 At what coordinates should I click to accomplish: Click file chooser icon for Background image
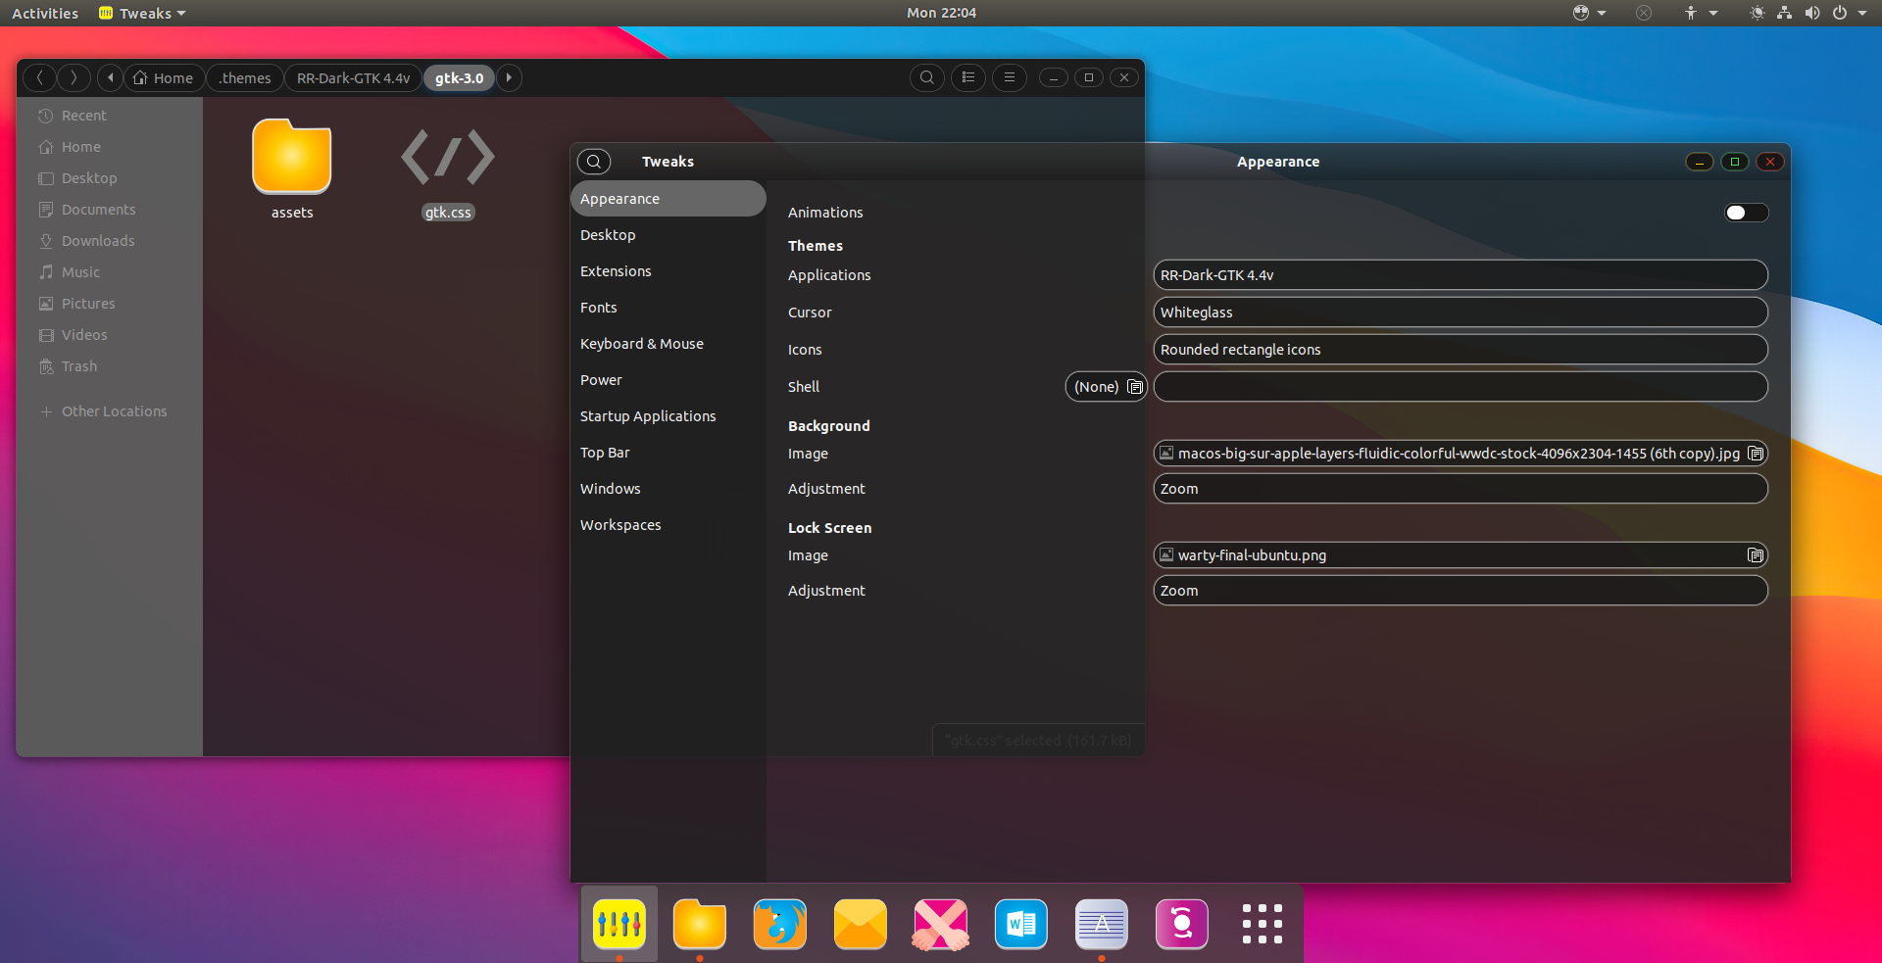[x=1756, y=454]
